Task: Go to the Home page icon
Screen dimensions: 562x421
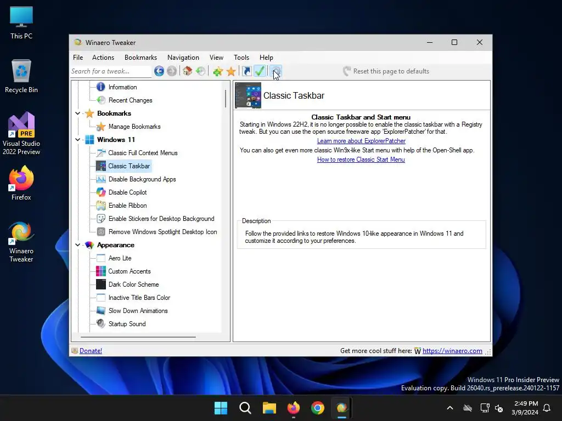Action: click(x=187, y=71)
